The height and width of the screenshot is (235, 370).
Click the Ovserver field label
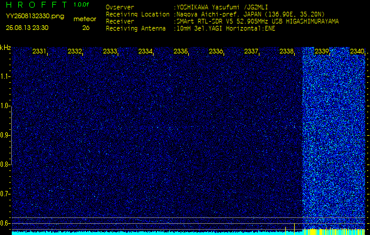point(120,7)
